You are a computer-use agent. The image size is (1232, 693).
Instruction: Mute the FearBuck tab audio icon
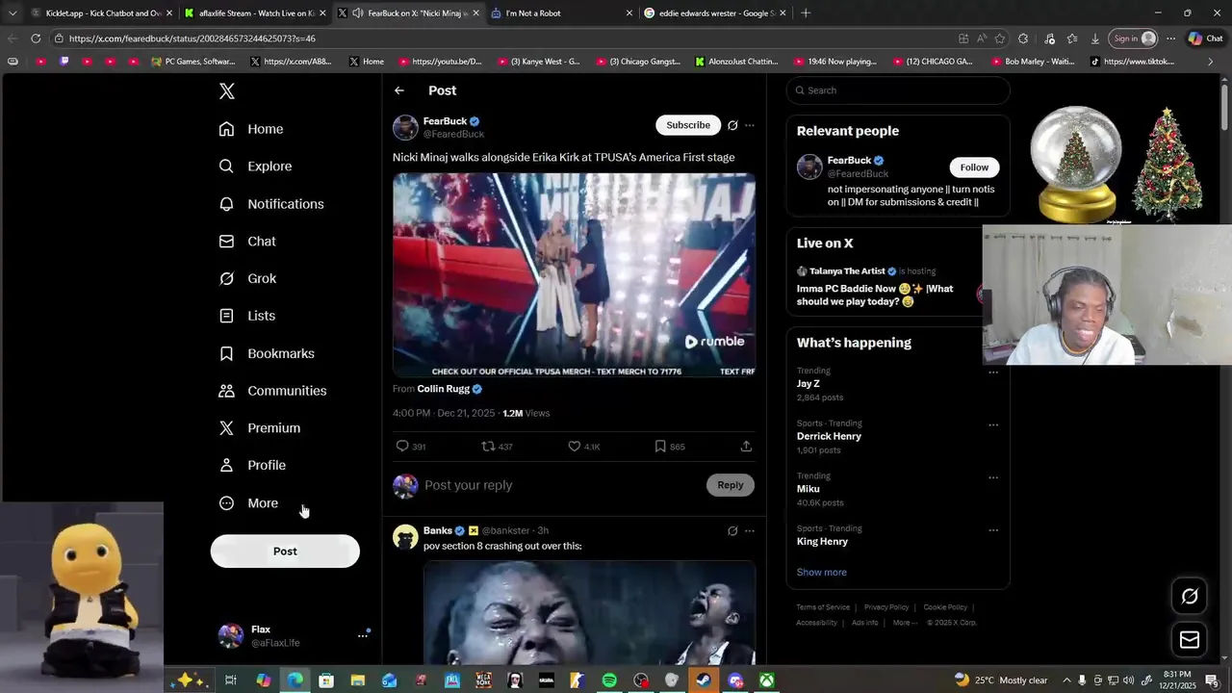click(x=358, y=13)
